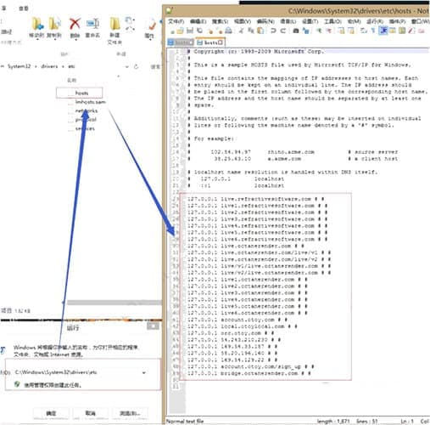Open Properties dropdown arrow in Explorer
This screenshot has height=425, width=430.
149,40
